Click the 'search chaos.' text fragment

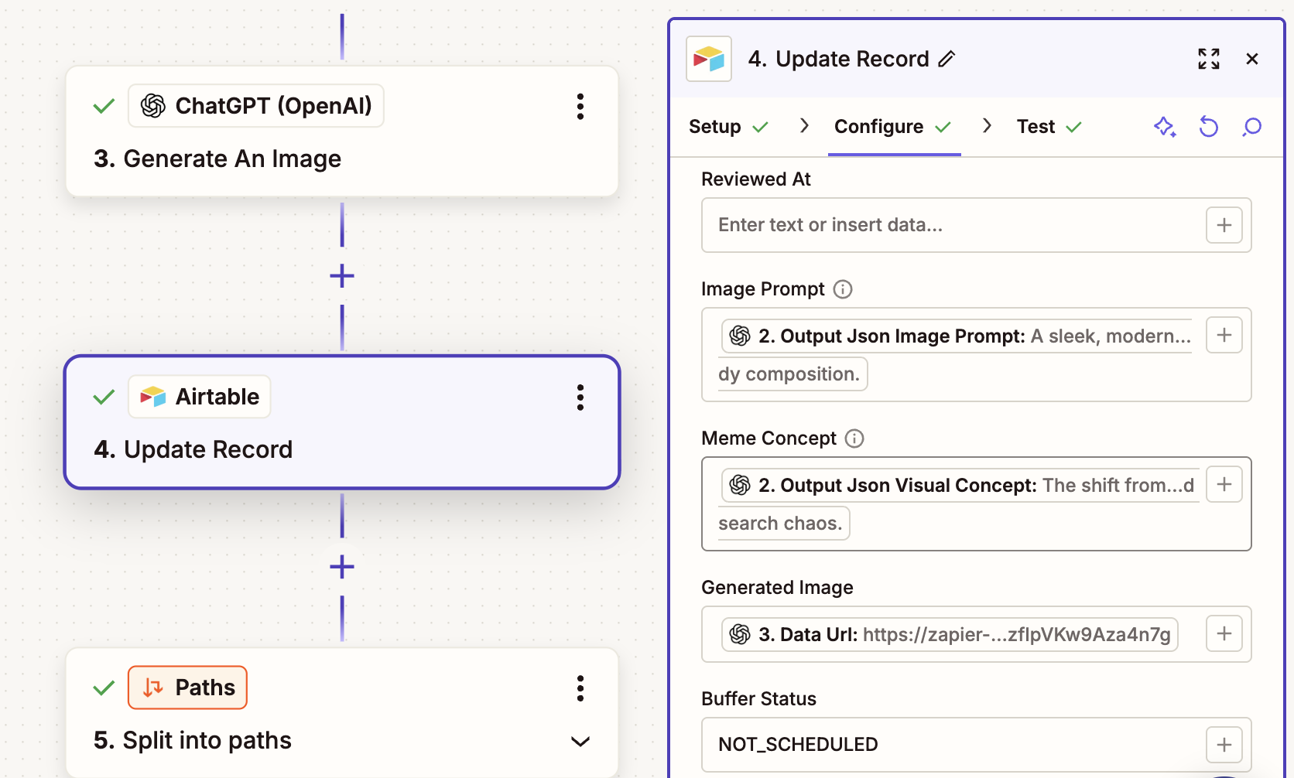point(780,524)
